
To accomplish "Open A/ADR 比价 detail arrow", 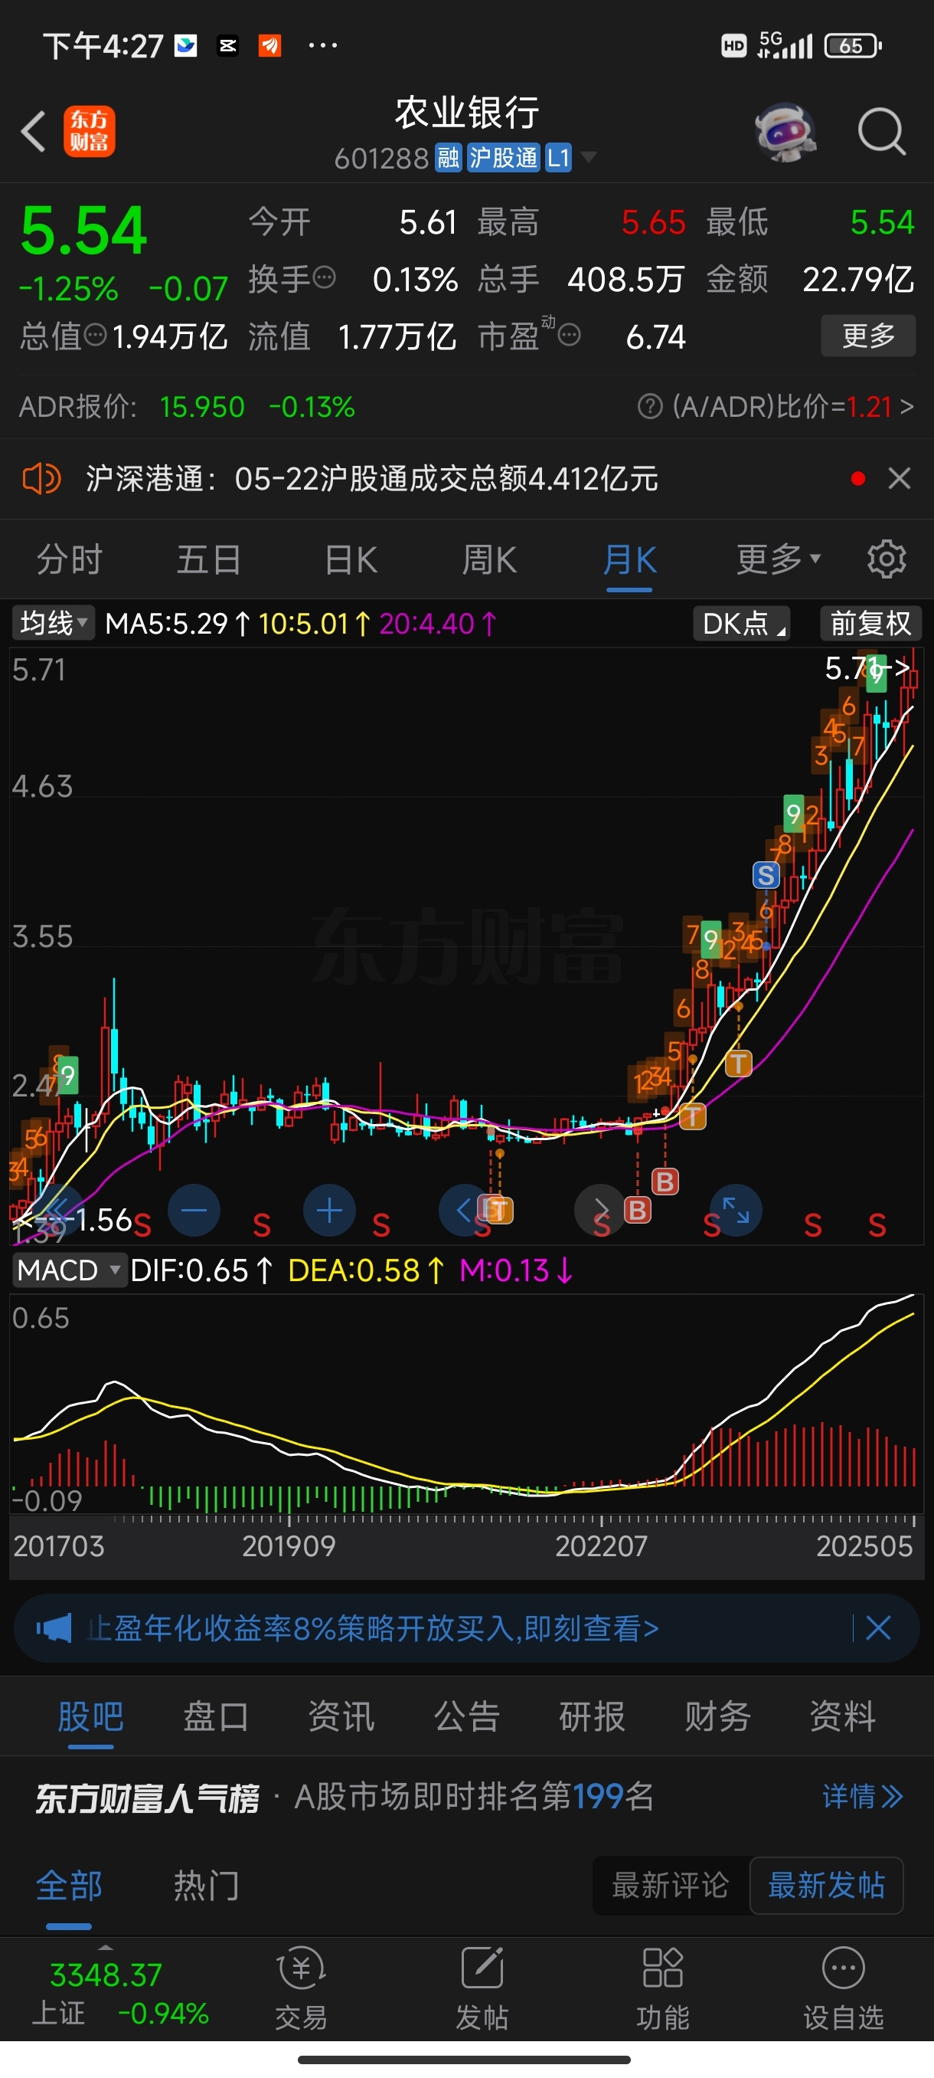I will click(907, 406).
